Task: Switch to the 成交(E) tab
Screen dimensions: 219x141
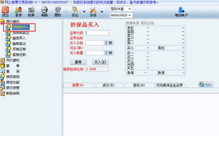Action: click(x=108, y=85)
